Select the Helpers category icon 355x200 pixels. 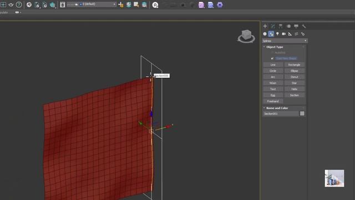290,34
